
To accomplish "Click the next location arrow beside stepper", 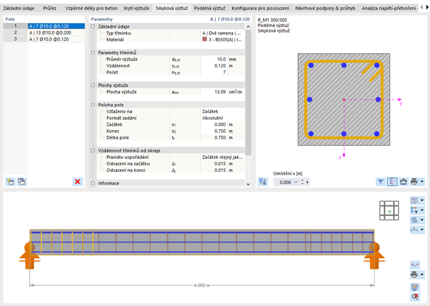I will [307, 182].
